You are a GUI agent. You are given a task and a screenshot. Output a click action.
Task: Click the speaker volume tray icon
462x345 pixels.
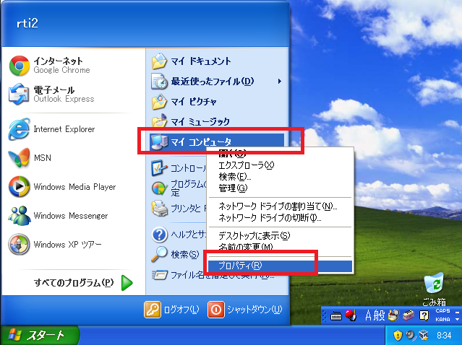coord(410,335)
